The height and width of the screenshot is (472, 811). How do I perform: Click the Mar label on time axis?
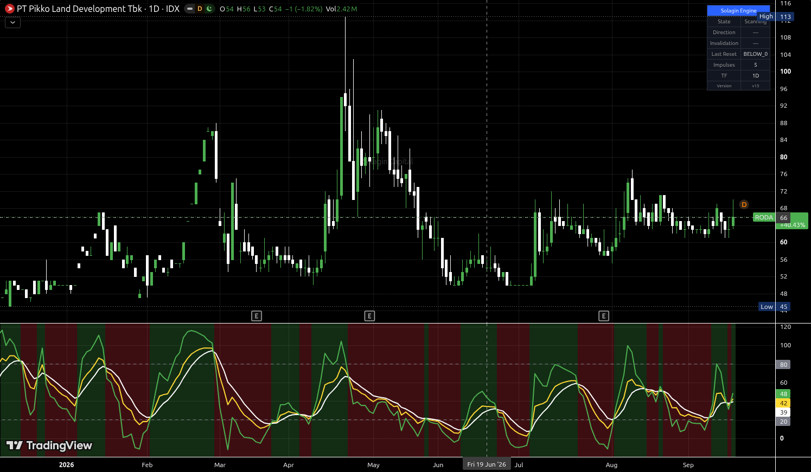coord(220,465)
